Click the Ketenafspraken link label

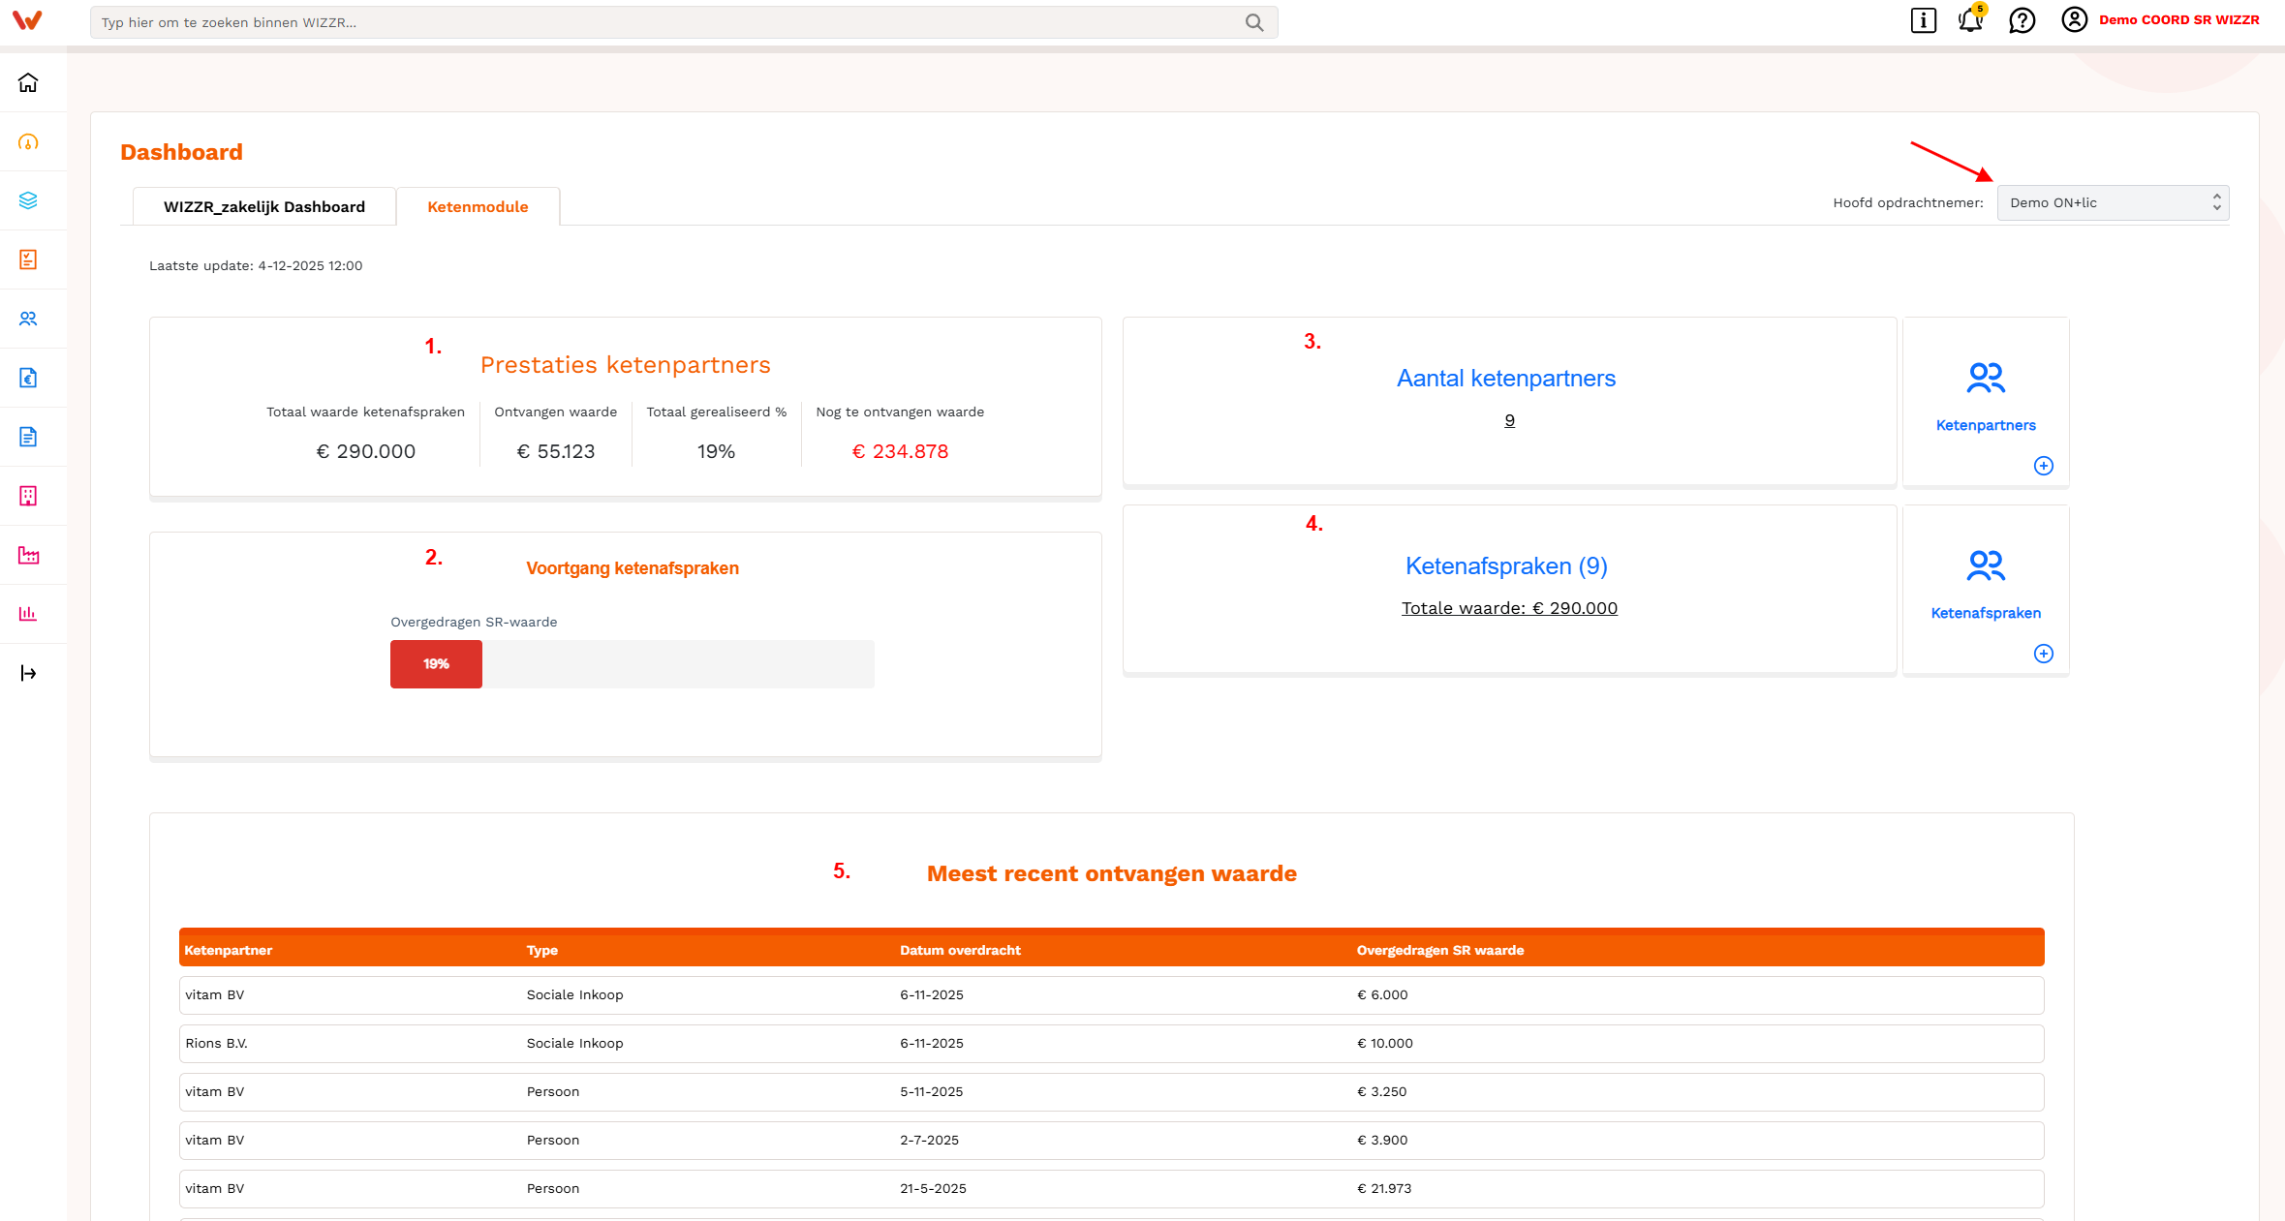point(1986,613)
